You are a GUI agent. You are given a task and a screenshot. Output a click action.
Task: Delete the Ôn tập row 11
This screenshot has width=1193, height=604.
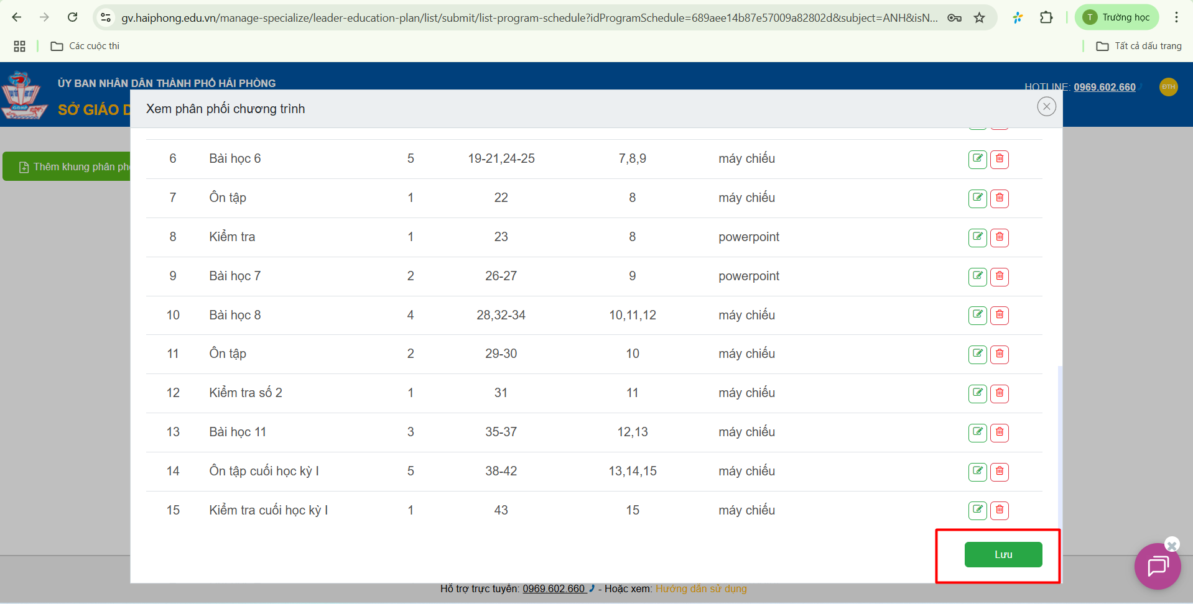tap(999, 354)
